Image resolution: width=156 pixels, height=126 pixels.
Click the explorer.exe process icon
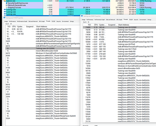[x=5, y=1]
